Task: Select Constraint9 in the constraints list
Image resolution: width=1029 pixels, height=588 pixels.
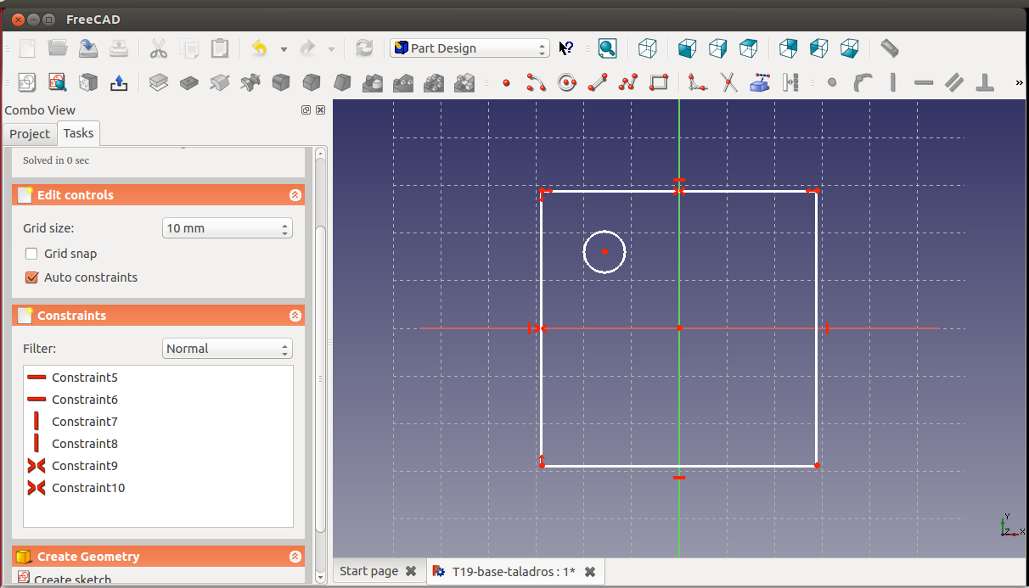Action: 84,466
